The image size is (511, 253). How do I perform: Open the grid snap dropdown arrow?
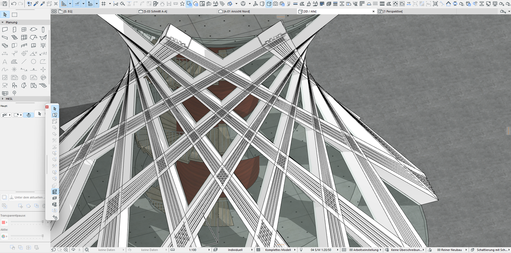109,4
